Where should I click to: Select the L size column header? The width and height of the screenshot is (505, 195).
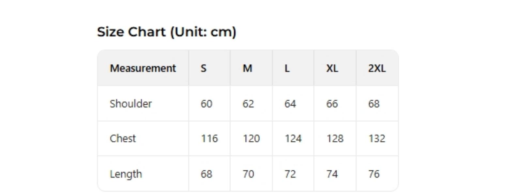pyautogui.click(x=287, y=68)
